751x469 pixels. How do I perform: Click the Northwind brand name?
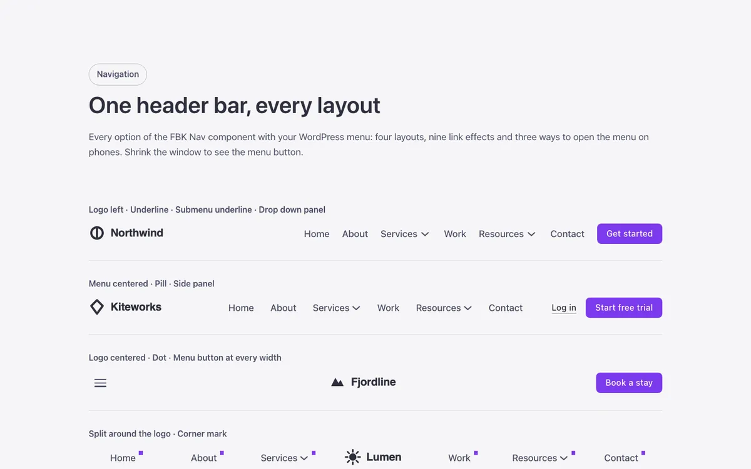coord(137,233)
